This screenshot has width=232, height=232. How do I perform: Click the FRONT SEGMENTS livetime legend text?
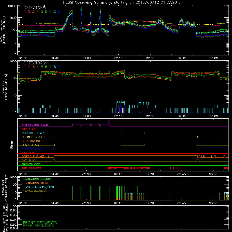[40, 223]
